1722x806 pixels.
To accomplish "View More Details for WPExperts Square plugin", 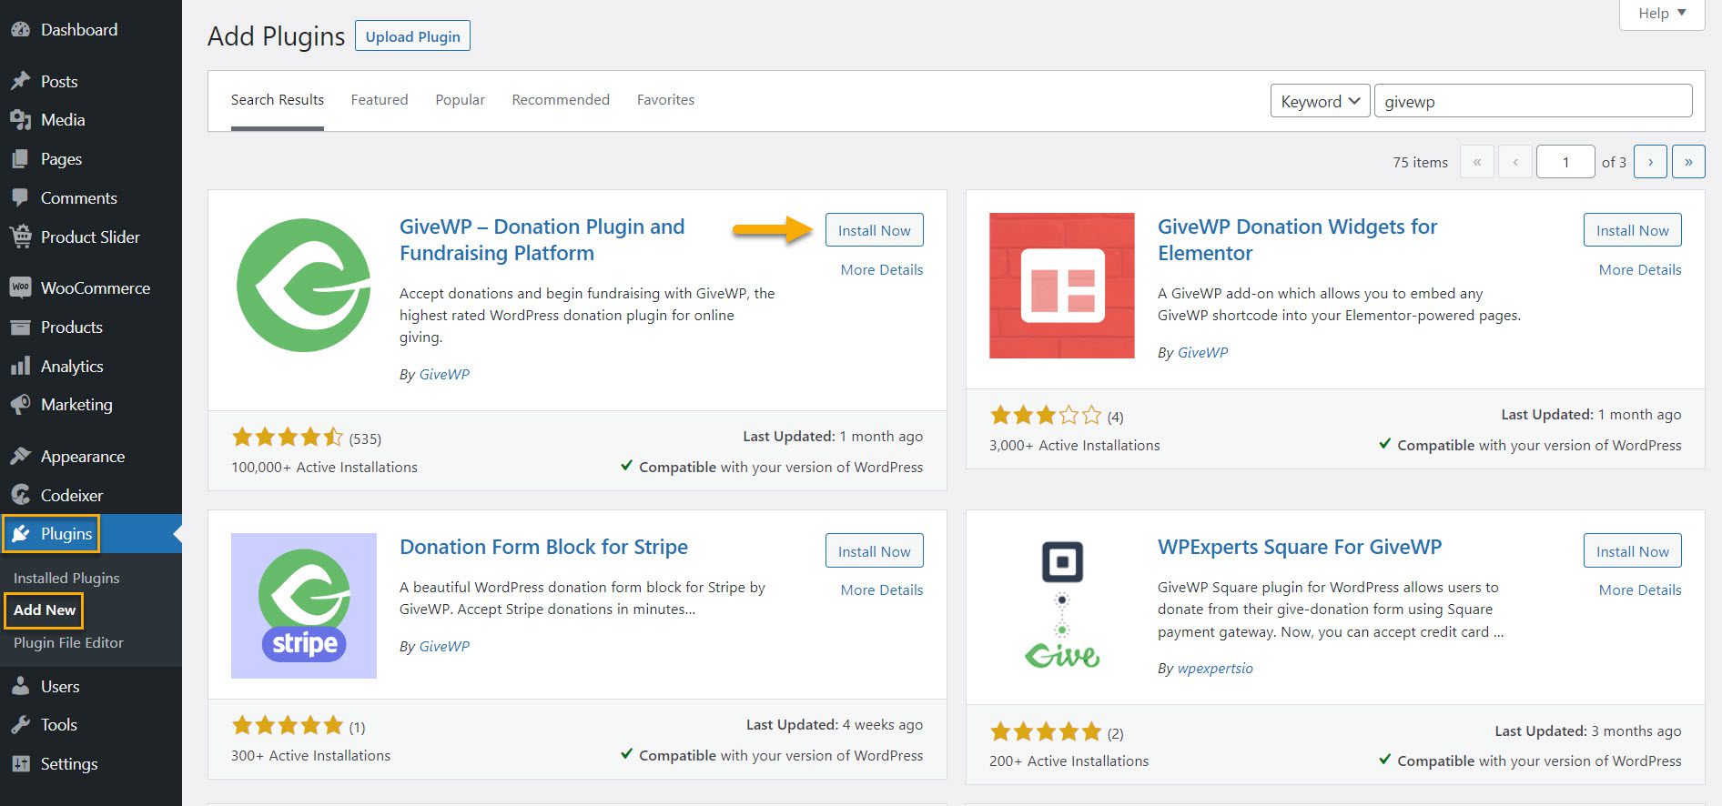I will 1640,589.
